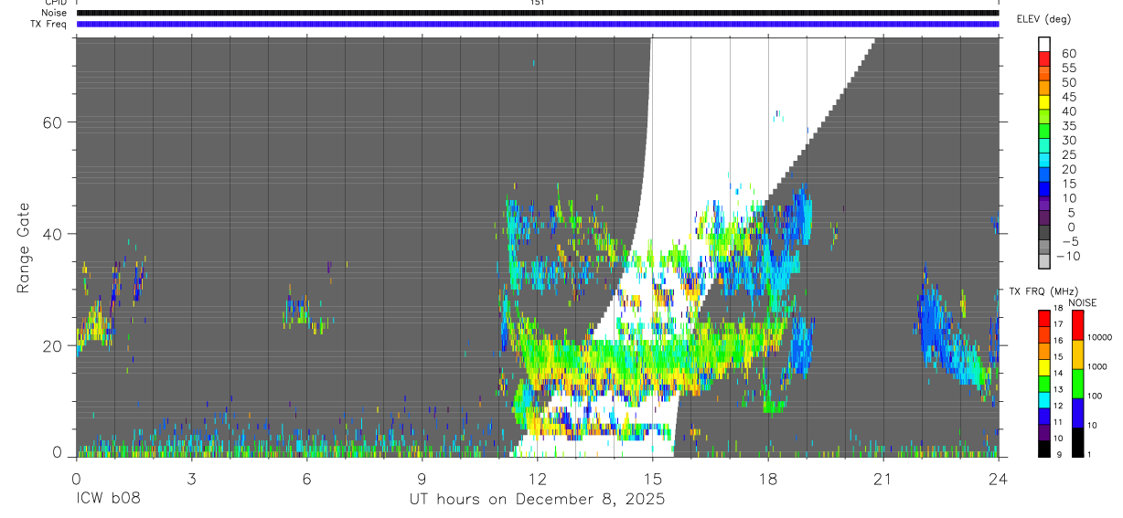Click the red swatch in NOISE legend
Viewport: 1123px width, 518px height.
(x=1078, y=325)
